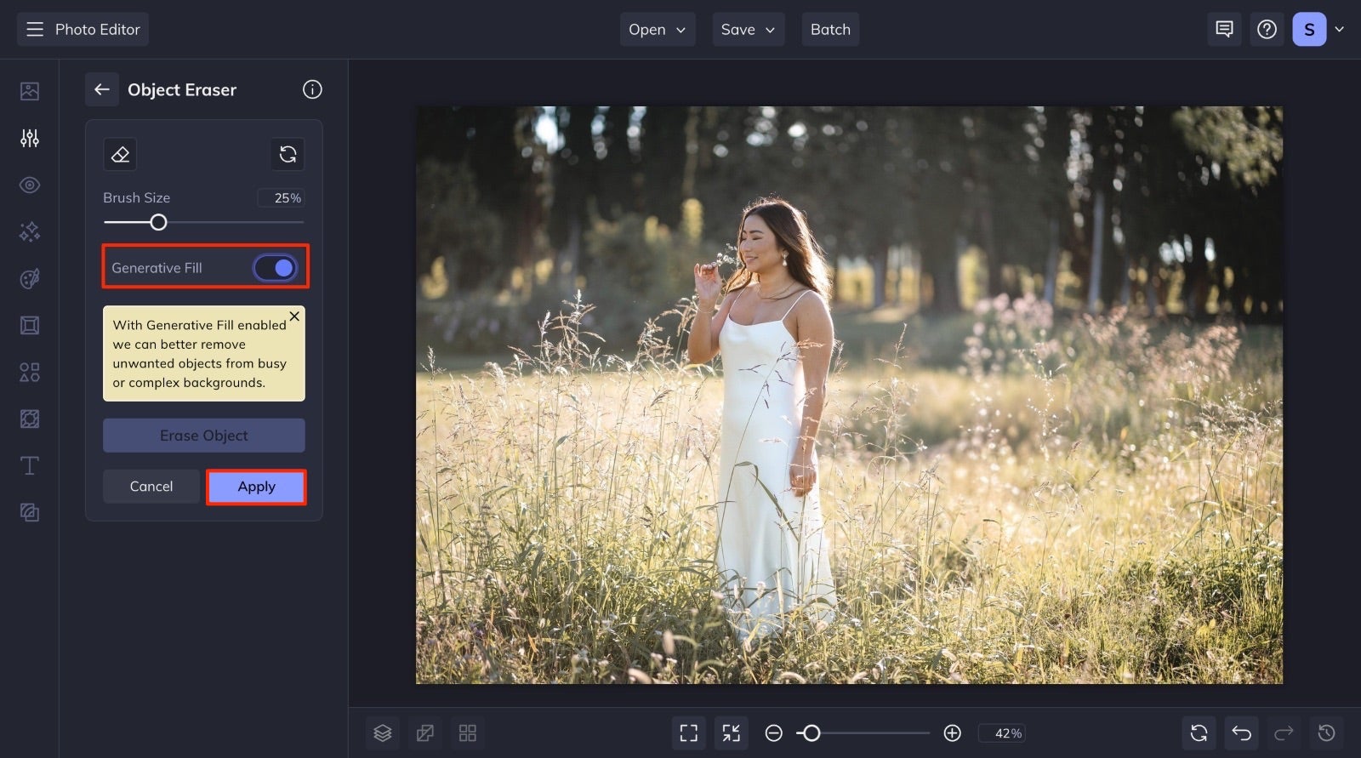
Task: Open the Text tool in the sidebar
Action: tap(30, 465)
